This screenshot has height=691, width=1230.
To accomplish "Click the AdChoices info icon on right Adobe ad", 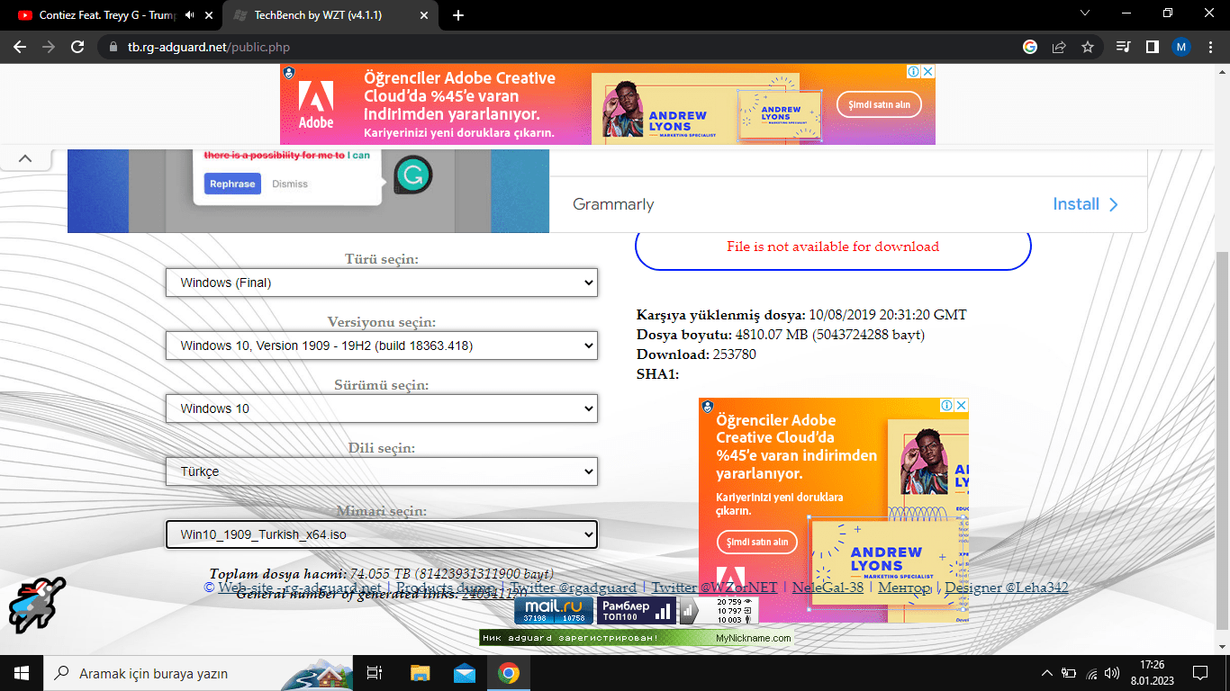I will click(x=946, y=406).
